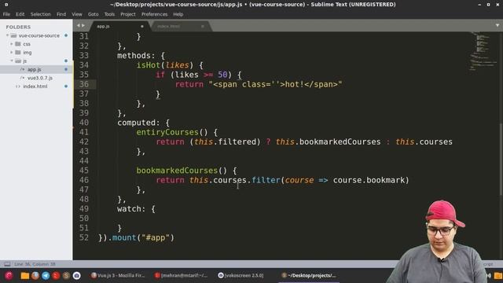Open the Find menu
Viewport: 503px width, 283px height.
(61, 14)
